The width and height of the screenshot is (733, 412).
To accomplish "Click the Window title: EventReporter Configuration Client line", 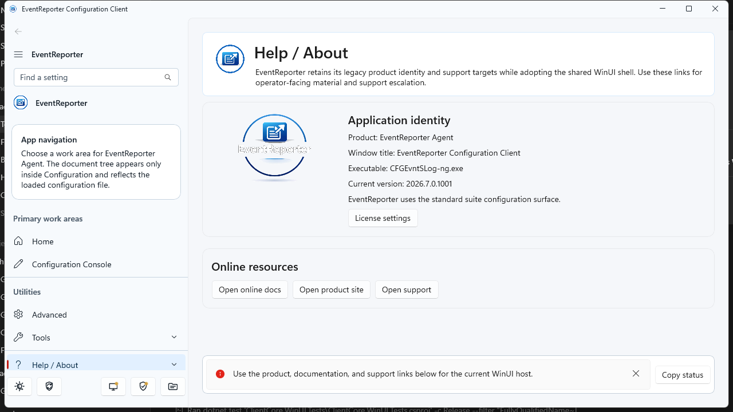I will [x=434, y=153].
